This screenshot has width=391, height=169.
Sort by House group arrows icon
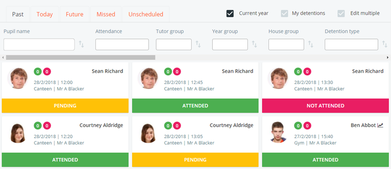coord(310,44)
